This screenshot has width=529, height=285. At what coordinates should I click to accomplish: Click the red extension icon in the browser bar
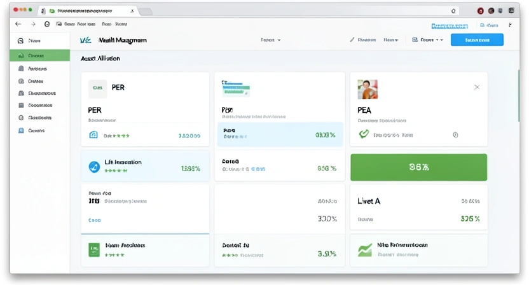[481, 11]
